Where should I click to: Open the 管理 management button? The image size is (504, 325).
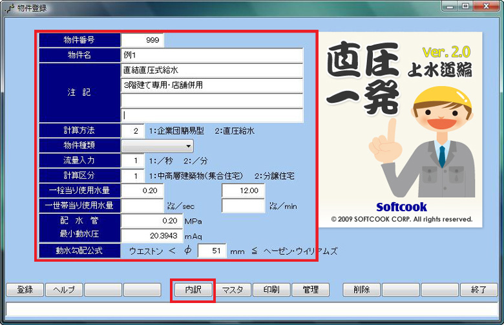pos(311,289)
